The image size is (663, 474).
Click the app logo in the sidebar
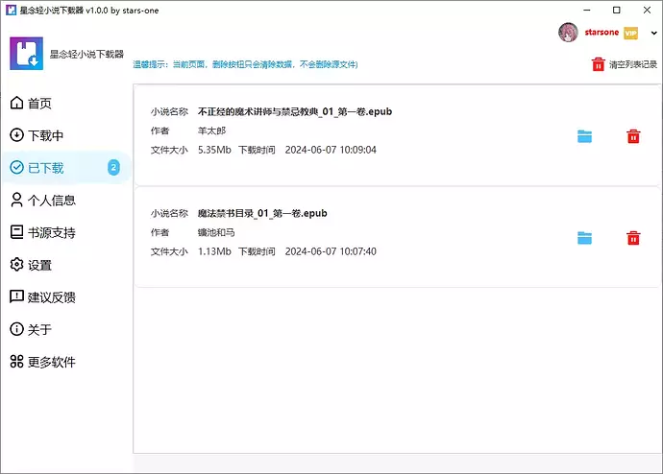pyautogui.click(x=26, y=54)
